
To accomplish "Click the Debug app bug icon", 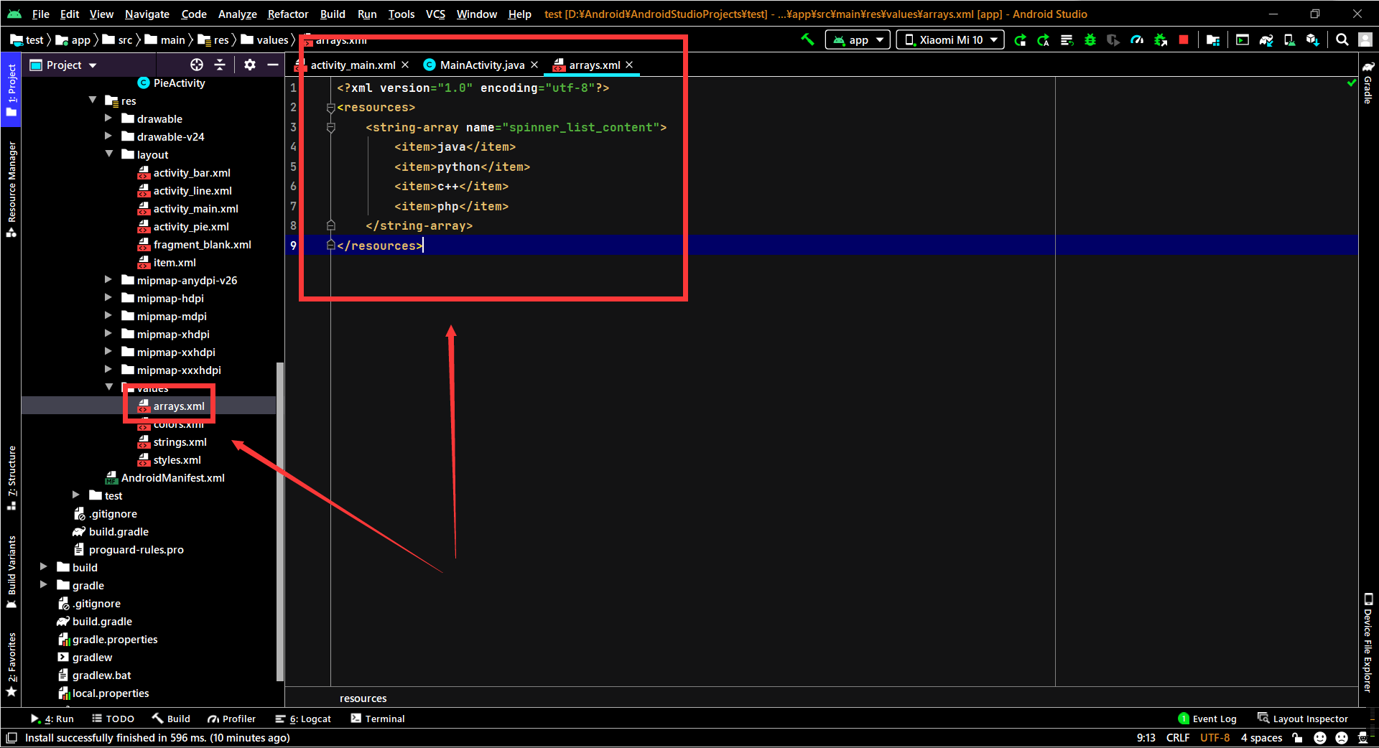I will [1090, 39].
